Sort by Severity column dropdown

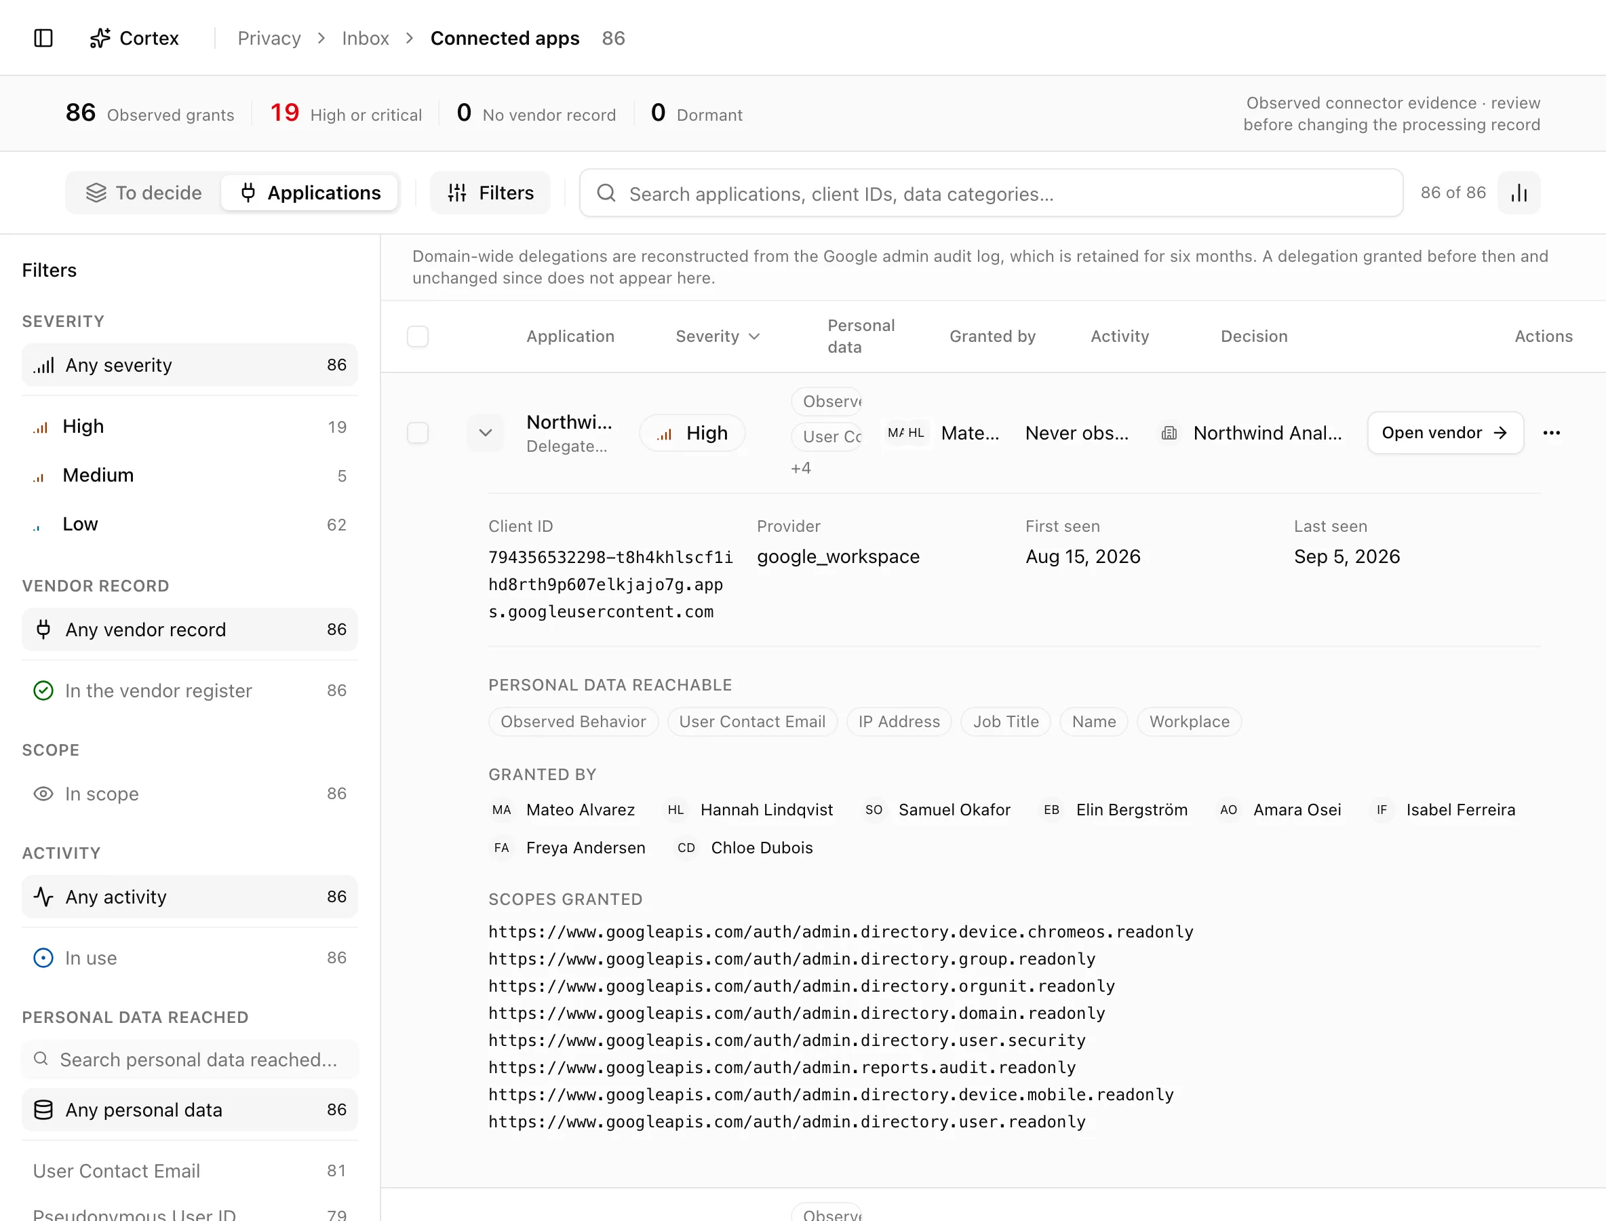point(718,336)
